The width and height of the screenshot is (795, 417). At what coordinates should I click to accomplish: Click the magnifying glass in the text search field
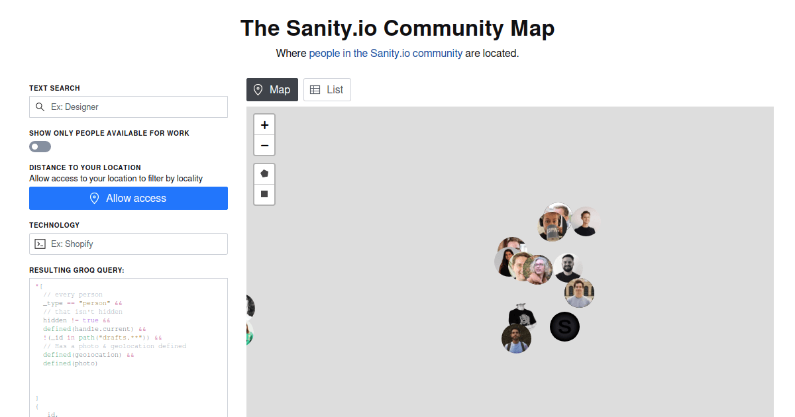[x=41, y=107]
